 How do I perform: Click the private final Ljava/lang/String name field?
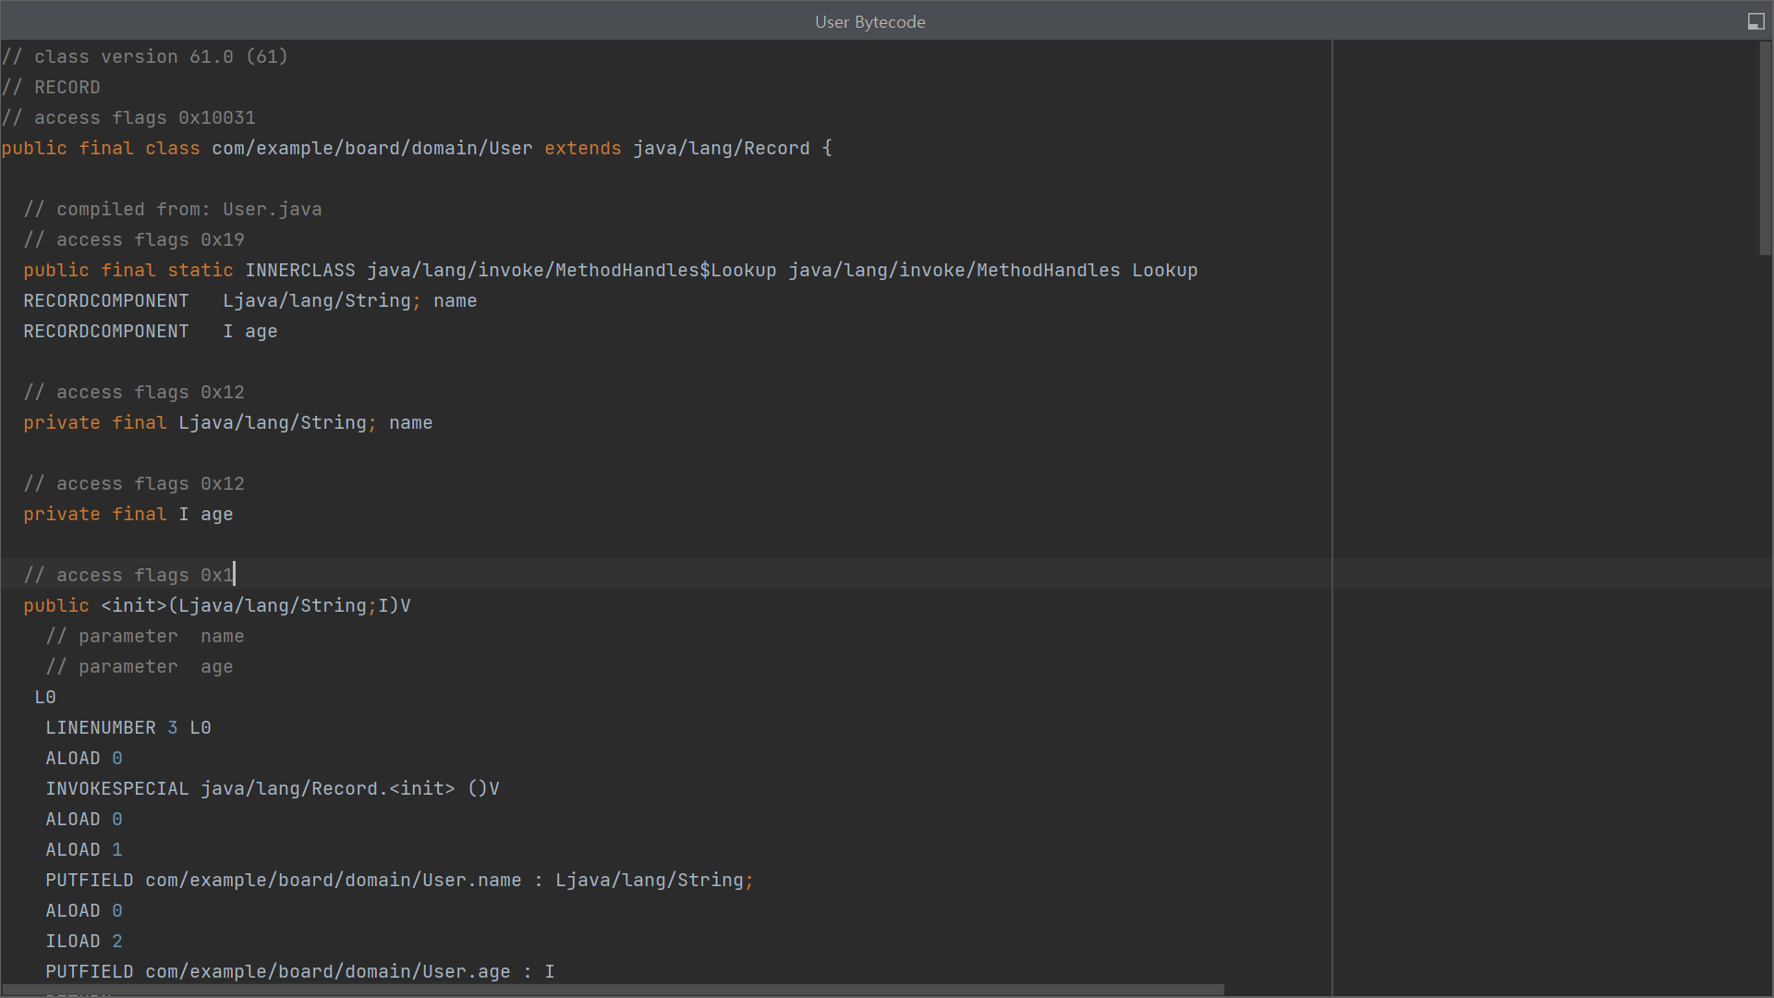(x=227, y=422)
